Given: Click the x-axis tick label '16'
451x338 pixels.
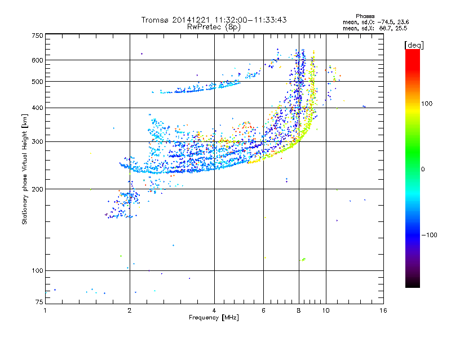Looking at the screenshot, I should (x=383, y=310).
